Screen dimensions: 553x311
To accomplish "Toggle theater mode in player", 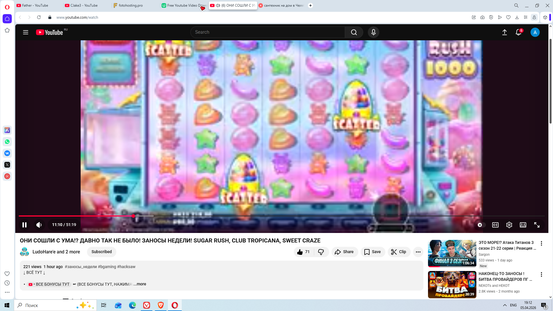I will point(523,225).
